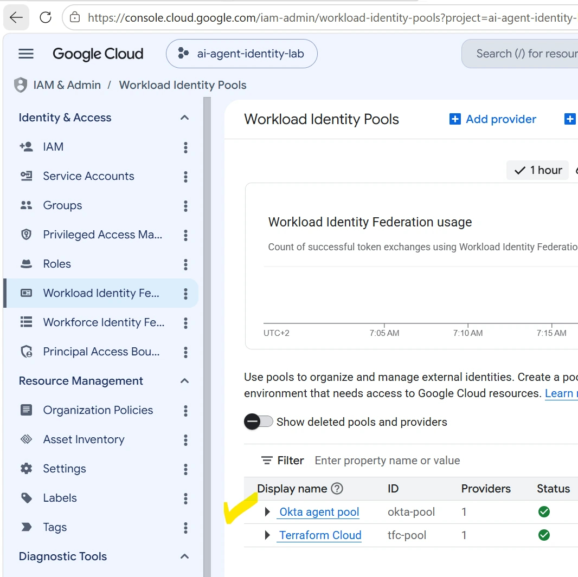Image resolution: width=578 pixels, height=577 pixels.
Task: Click the Groups people icon
Action: point(26,205)
